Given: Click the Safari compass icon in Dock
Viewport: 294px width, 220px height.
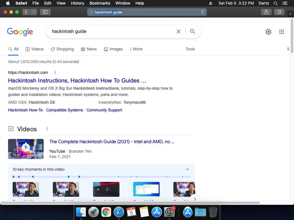Looking at the screenshot, I should click(119, 212).
